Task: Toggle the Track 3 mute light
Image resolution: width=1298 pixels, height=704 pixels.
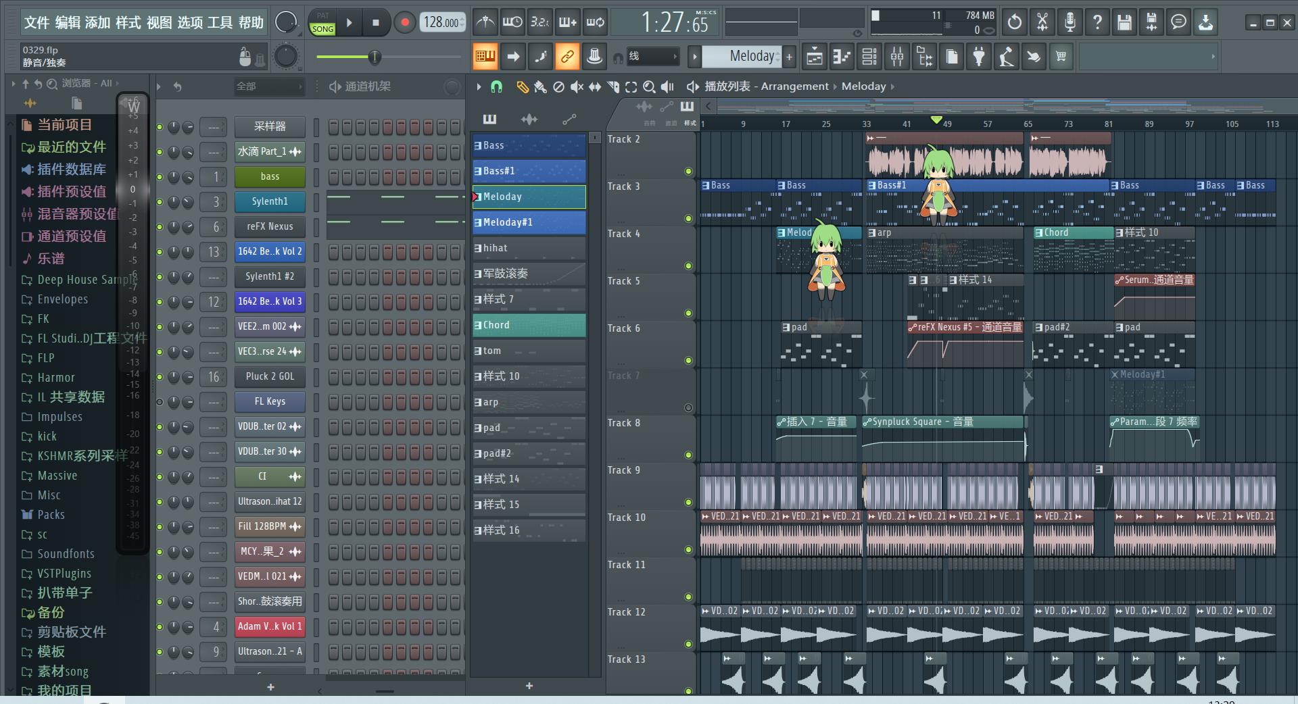Action: pos(688,218)
